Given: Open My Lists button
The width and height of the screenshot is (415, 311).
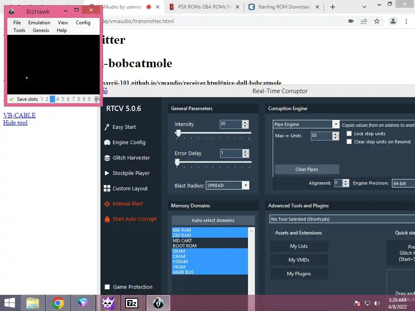Looking at the screenshot, I should click(299, 246).
